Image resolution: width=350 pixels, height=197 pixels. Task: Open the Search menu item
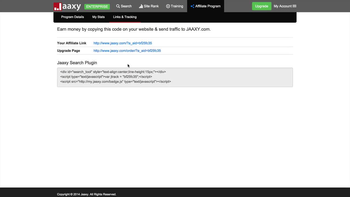(x=124, y=6)
